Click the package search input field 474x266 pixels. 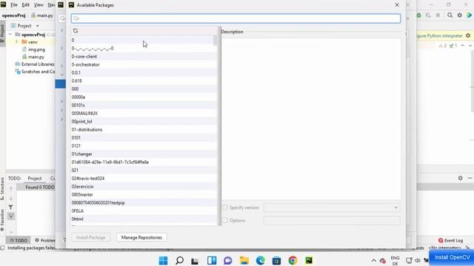236,18
